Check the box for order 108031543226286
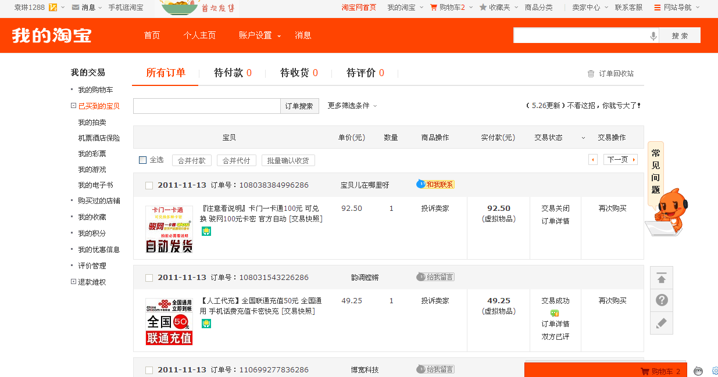718x377 pixels. tap(149, 278)
